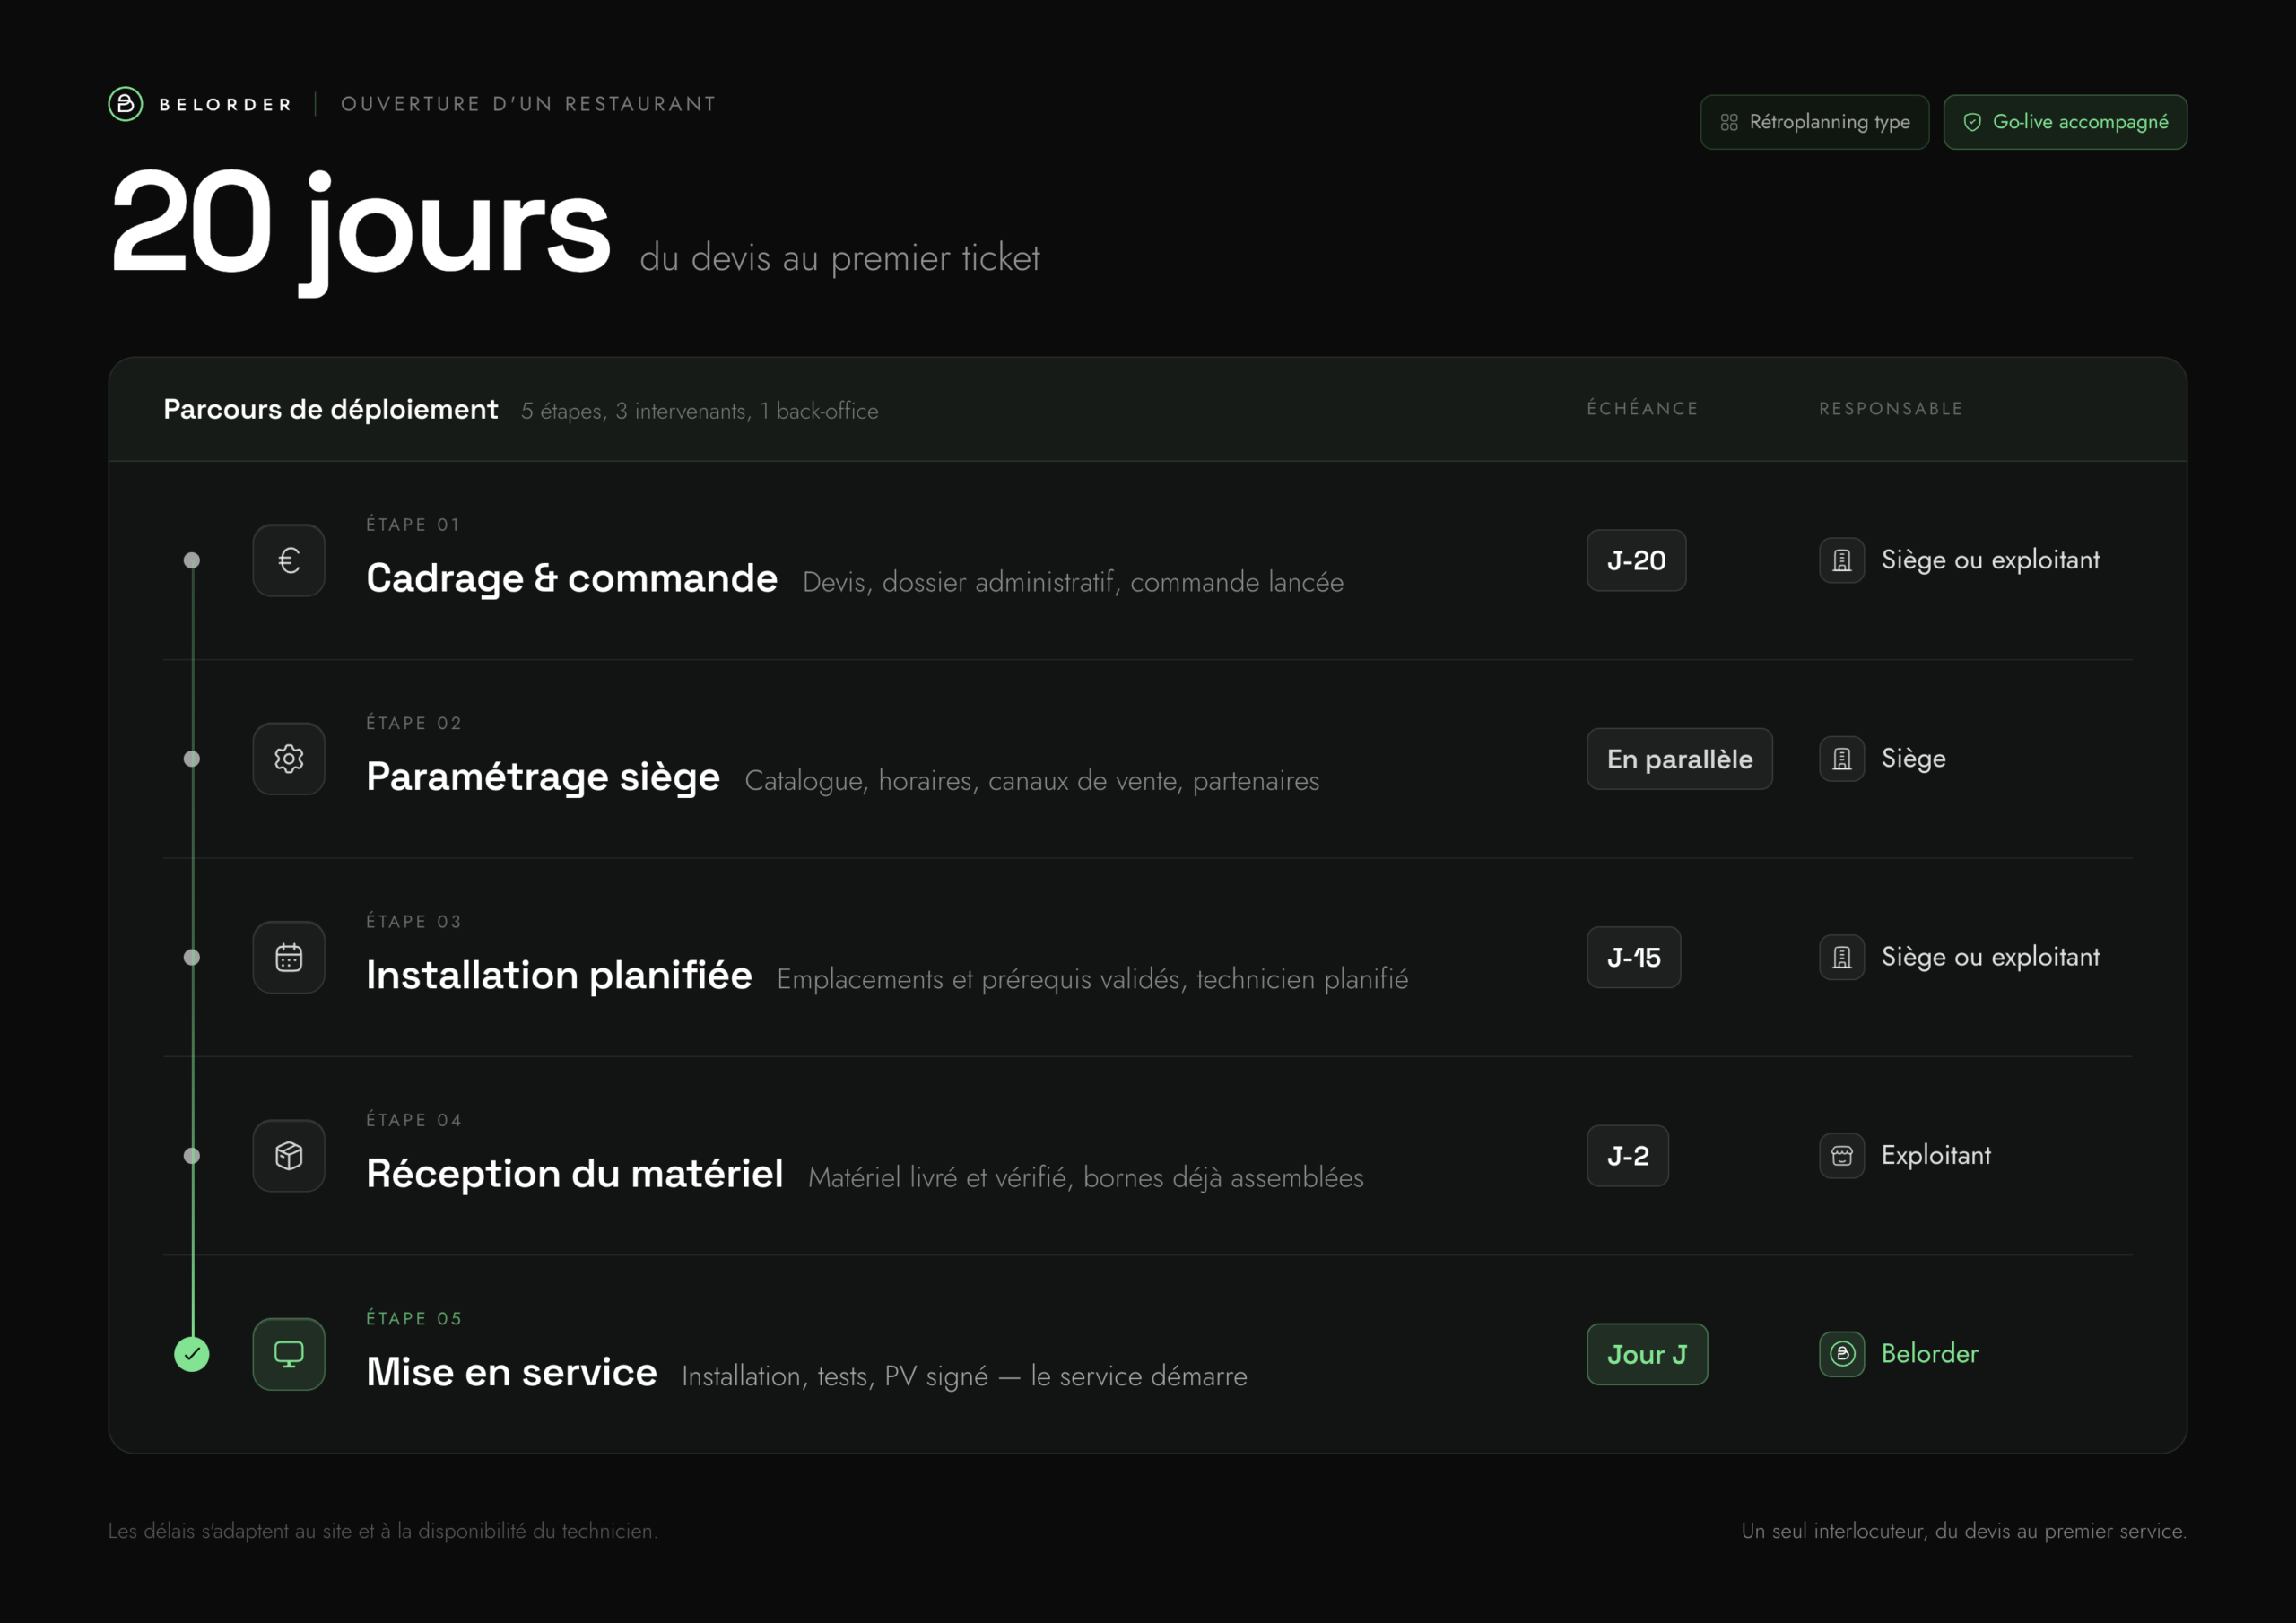Image resolution: width=2296 pixels, height=1623 pixels.
Task: Click 'Les délais s'adaptent au site' footnote
Action: point(383,1531)
